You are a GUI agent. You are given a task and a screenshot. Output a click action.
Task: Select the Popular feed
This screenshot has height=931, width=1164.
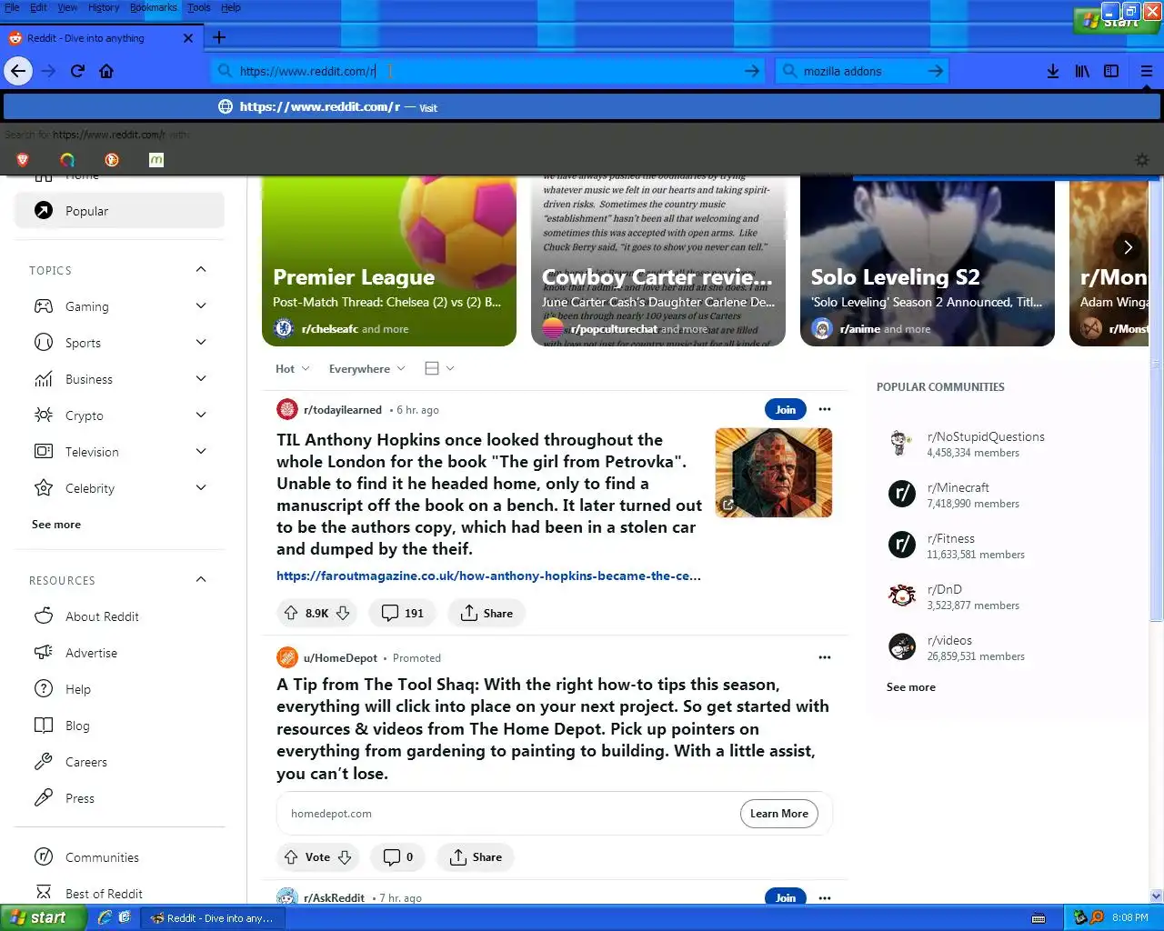[119, 211]
